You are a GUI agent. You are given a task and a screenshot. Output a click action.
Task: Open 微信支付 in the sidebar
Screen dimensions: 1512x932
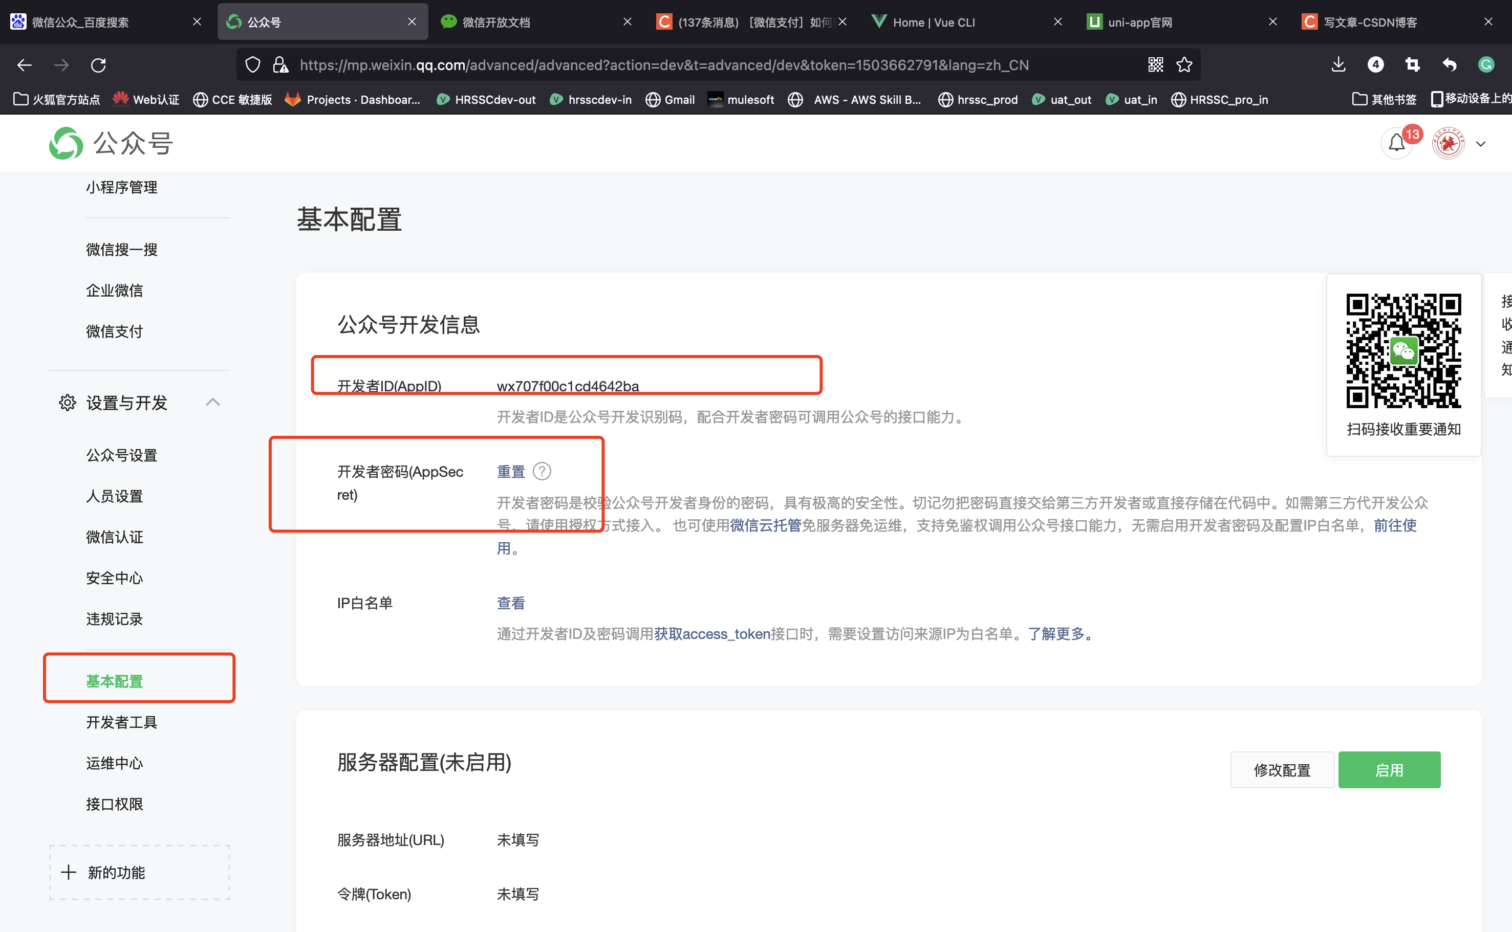coord(114,331)
